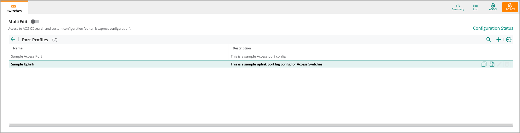
Task: Click the greyed-out delete trash on Sample Uplink
Action: coord(507,64)
